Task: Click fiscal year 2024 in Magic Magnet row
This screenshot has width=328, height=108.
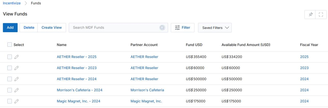Action: tap(304, 101)
